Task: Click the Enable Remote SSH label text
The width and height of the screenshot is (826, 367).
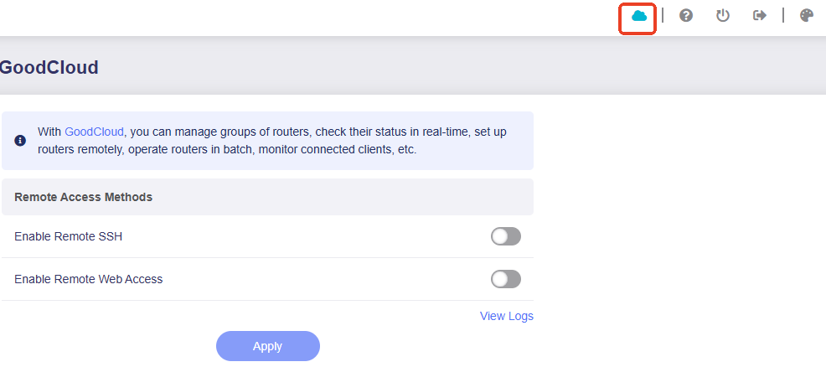Action: point(69,236)
